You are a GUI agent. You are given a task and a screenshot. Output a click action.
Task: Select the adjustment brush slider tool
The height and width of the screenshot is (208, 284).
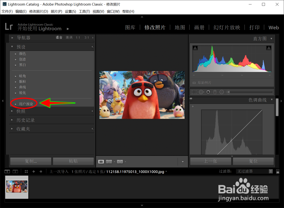(x=250, y=92)
